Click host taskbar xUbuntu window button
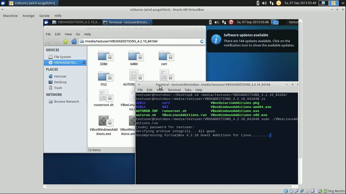The height and width of the screenshot is (194, 346). [33, 3]
